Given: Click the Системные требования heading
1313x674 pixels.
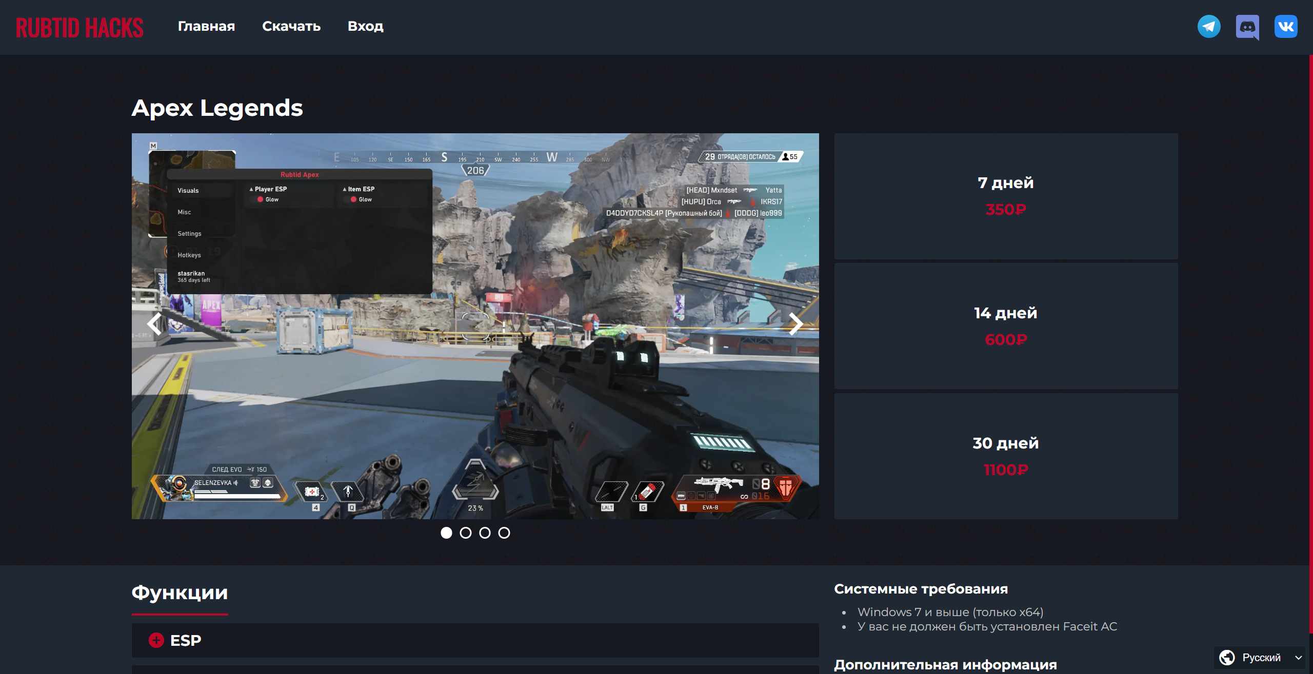Looking at the screenshot, I should pyautogui.click(x=921, y=589).
